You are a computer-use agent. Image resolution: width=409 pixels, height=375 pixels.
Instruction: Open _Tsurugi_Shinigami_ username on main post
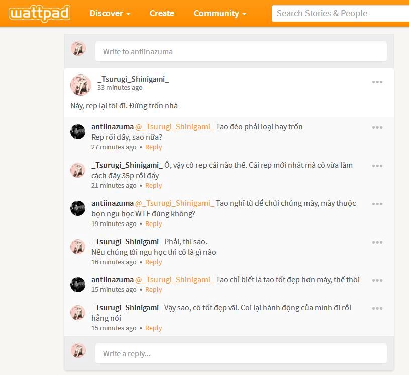[133, 79]
